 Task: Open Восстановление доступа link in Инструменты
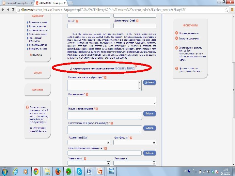coord(193,53)
